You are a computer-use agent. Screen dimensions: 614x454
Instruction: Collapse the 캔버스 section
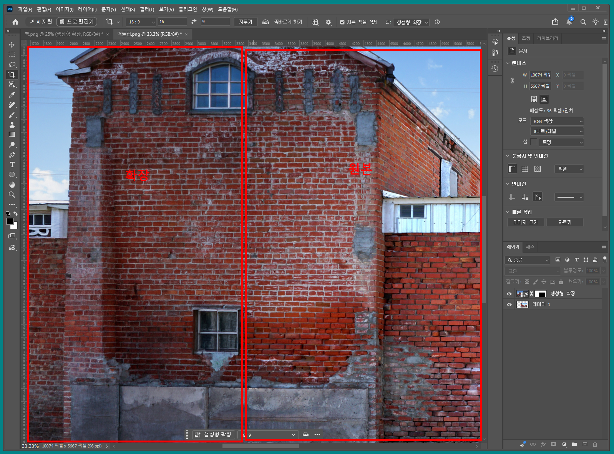[x=508, y=63]
